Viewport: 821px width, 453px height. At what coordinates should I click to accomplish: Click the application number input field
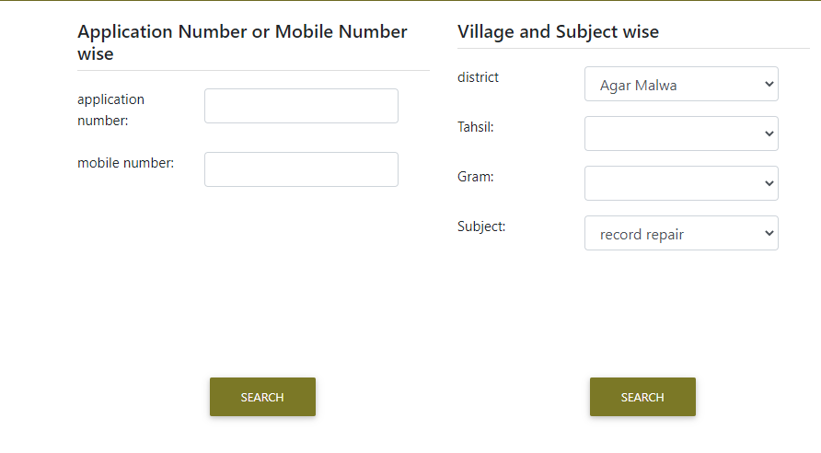[301, 106]
